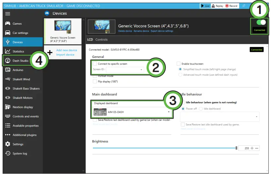
Task: Open ShakeIt Wind in the sidebar
Action: 23,79
